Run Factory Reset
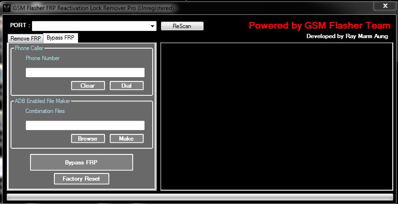Screen dimensions: 398x204 pos(82,179)
